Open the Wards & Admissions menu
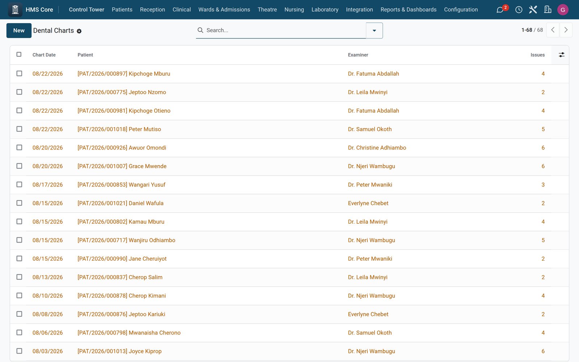The image size is (579, 362). coord(224,10)
